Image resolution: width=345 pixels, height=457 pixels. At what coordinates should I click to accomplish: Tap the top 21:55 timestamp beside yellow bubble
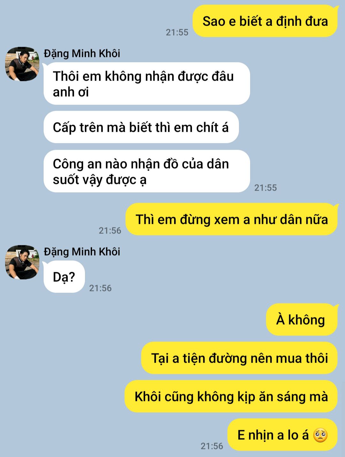click(177, 32)
